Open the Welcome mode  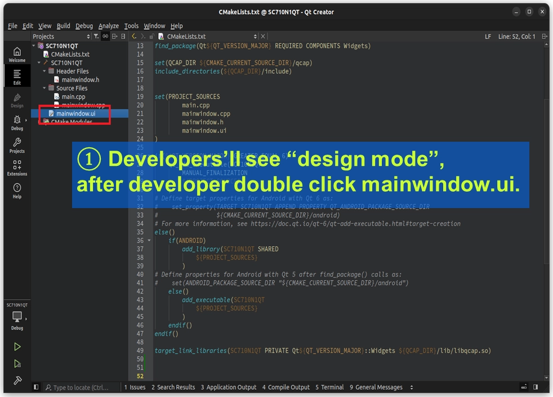pos(17,54)
